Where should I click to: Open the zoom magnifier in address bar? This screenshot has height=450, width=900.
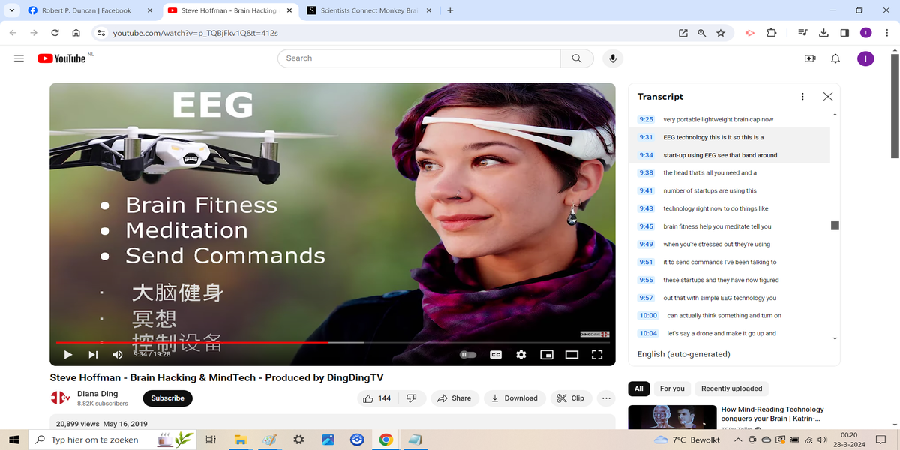[x=702, y=33]
